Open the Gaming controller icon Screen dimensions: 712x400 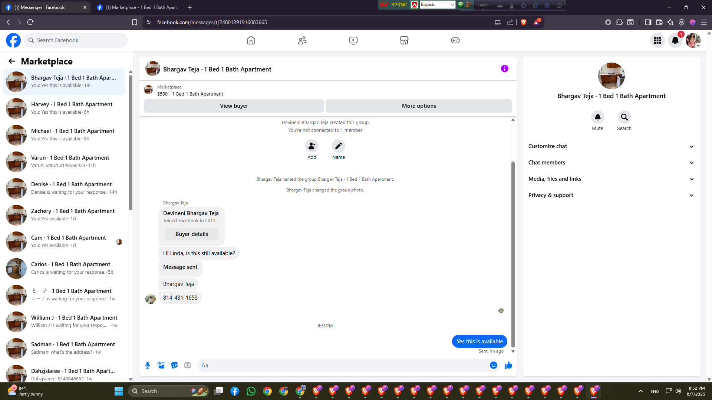pos(455,40)
